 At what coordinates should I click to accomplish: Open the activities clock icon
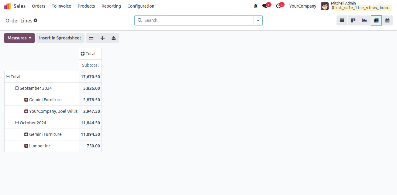(x=279, y=6)
